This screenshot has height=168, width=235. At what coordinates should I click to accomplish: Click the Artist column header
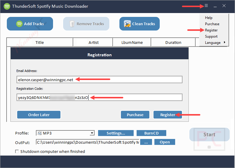93,42
